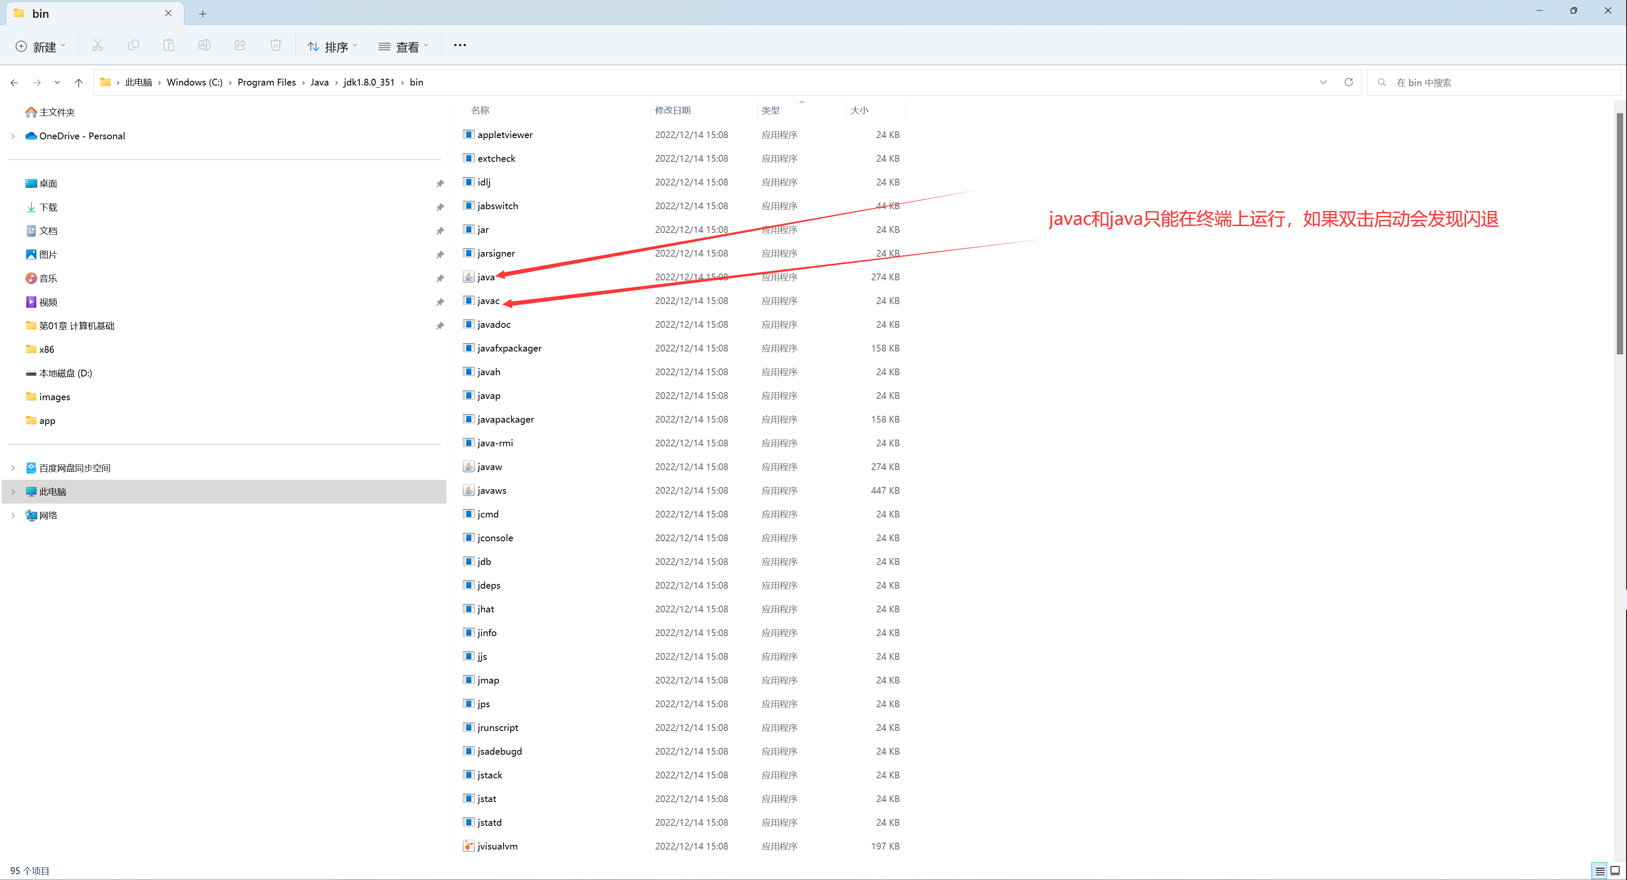
Task: Sort by 修改日期 column header
Action: click(x=672, y=111)
